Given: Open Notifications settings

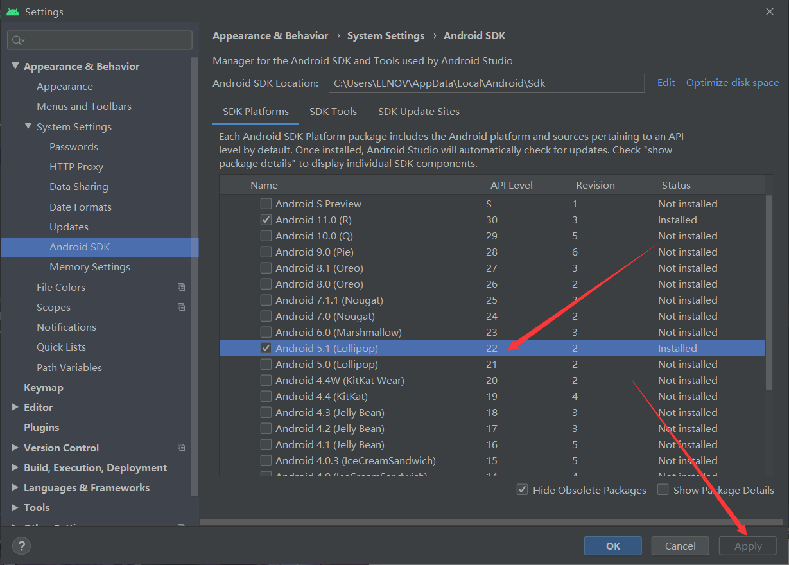Looking at the screenshot, I should pos(66,327).
